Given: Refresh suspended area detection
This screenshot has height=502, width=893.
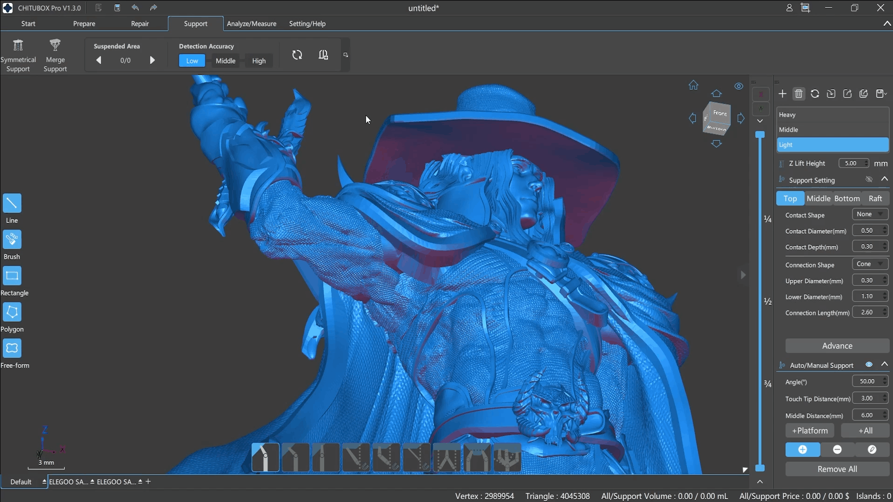Looking at the screenshot, I should click(297, 55).
